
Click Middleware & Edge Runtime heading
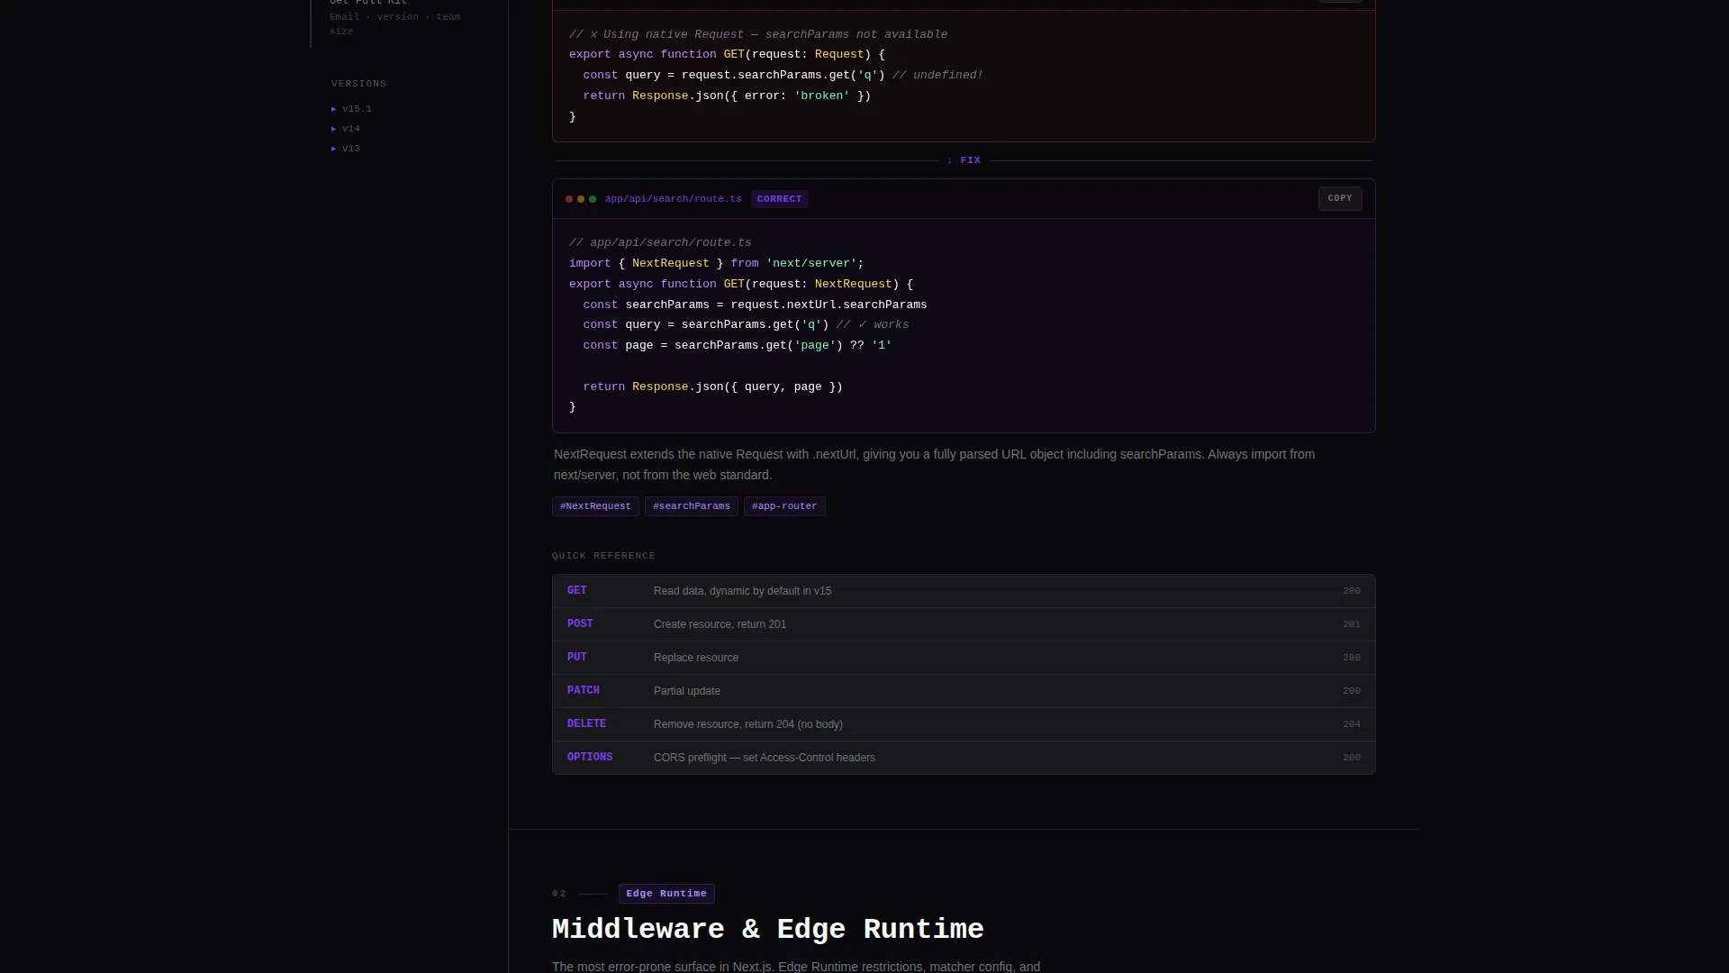(x=767, y=930)
